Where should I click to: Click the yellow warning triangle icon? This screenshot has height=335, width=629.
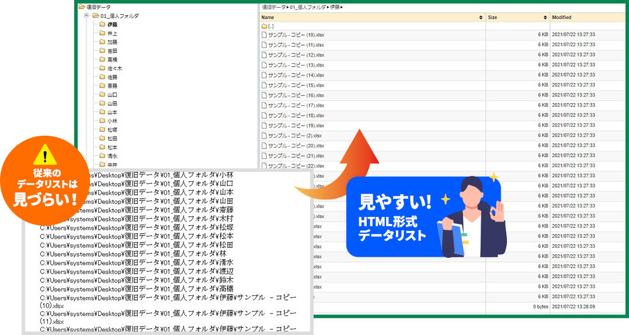45,156
